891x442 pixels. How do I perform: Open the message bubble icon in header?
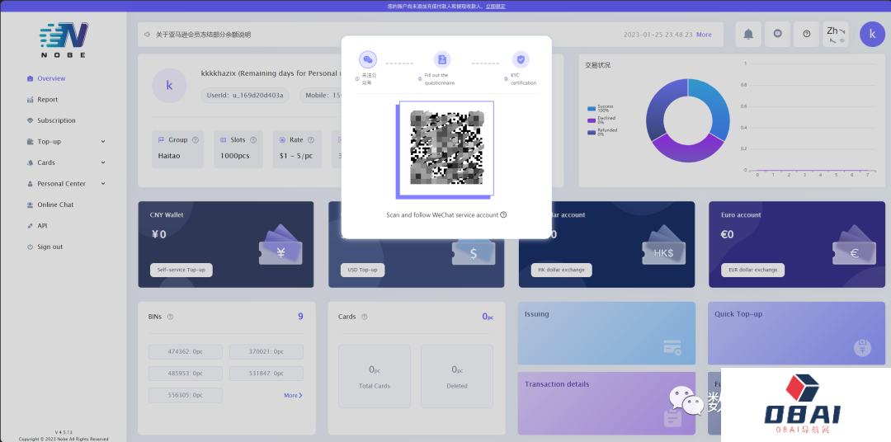(777, 34)
